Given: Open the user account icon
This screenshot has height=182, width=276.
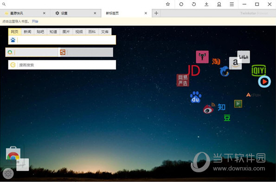Looking at the screenshot, I should click(219, 4).
